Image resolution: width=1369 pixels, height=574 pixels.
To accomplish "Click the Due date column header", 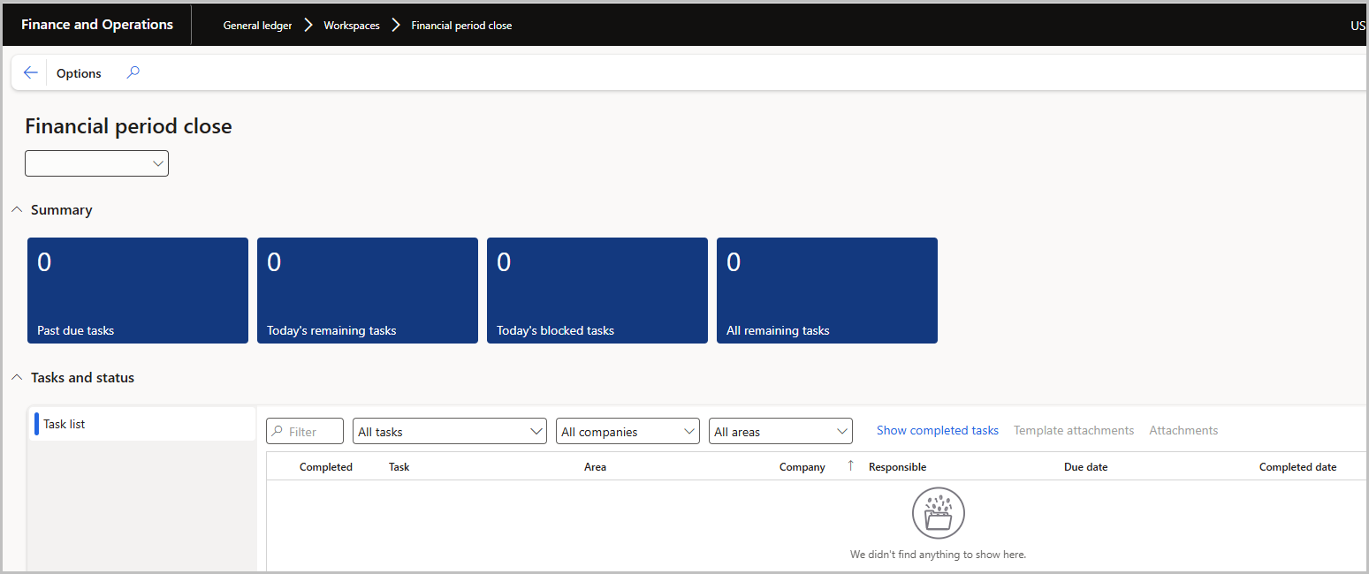I will (x=1085, y=467).
